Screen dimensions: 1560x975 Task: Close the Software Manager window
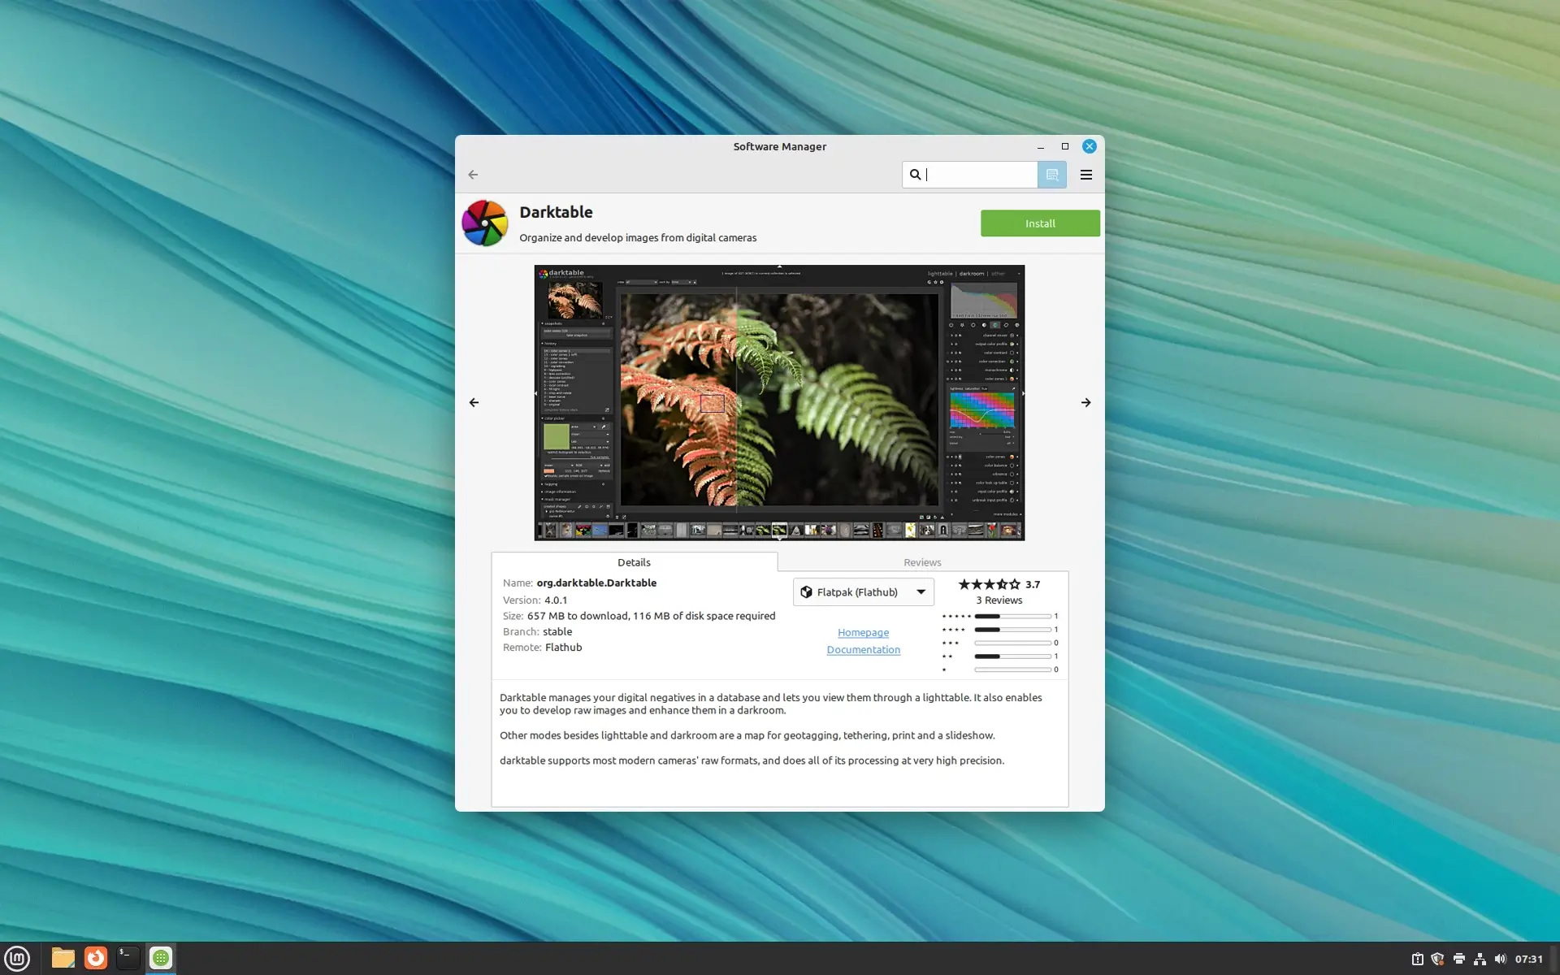[x=1089, y=146]
